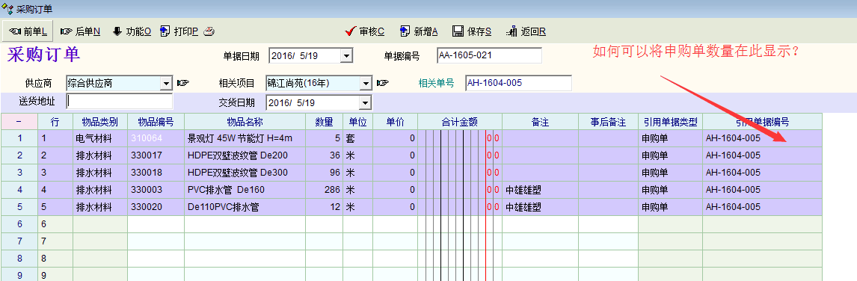This screenshot has width=857, height=281.
Task: Click the 送货地址 address input field
Action: click(x=119, y=101)
